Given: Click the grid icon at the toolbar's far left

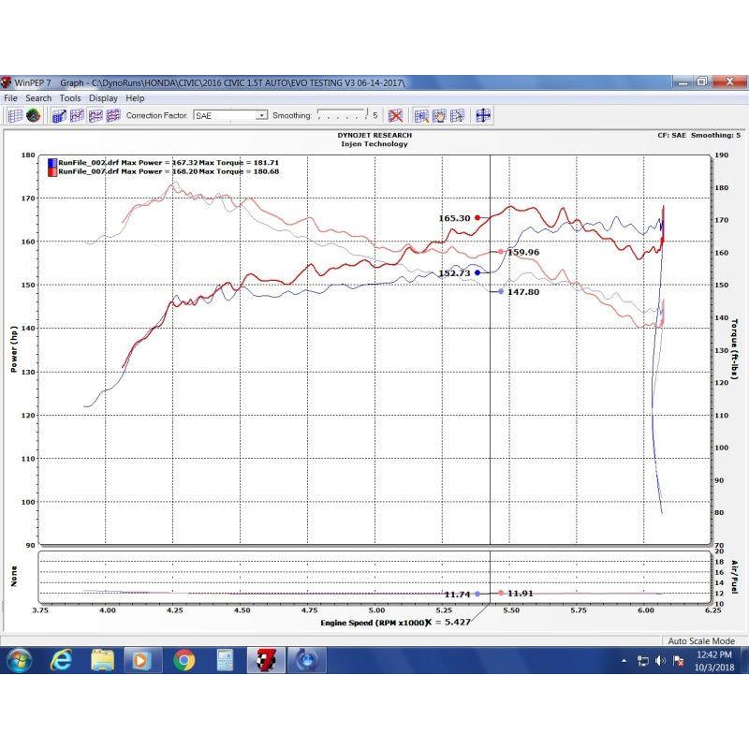Looking at the screenshot, I should (13, 114).
